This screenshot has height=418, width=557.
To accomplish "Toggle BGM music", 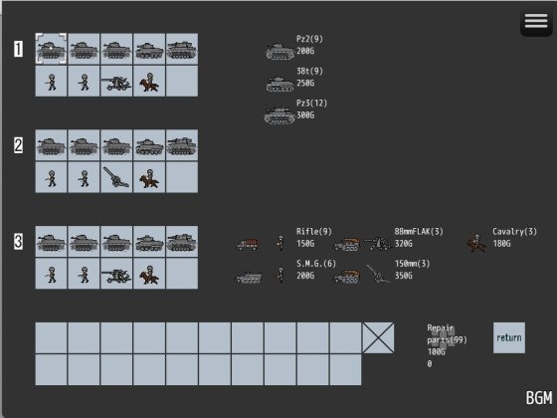I will (539, 398).
